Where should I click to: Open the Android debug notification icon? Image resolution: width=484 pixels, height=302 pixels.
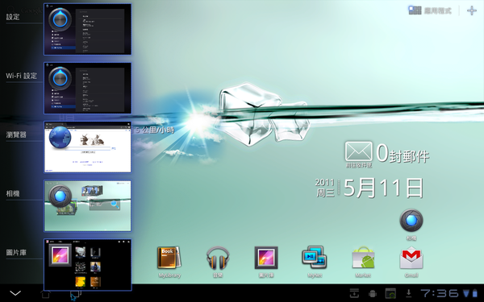tap(373, 293)
